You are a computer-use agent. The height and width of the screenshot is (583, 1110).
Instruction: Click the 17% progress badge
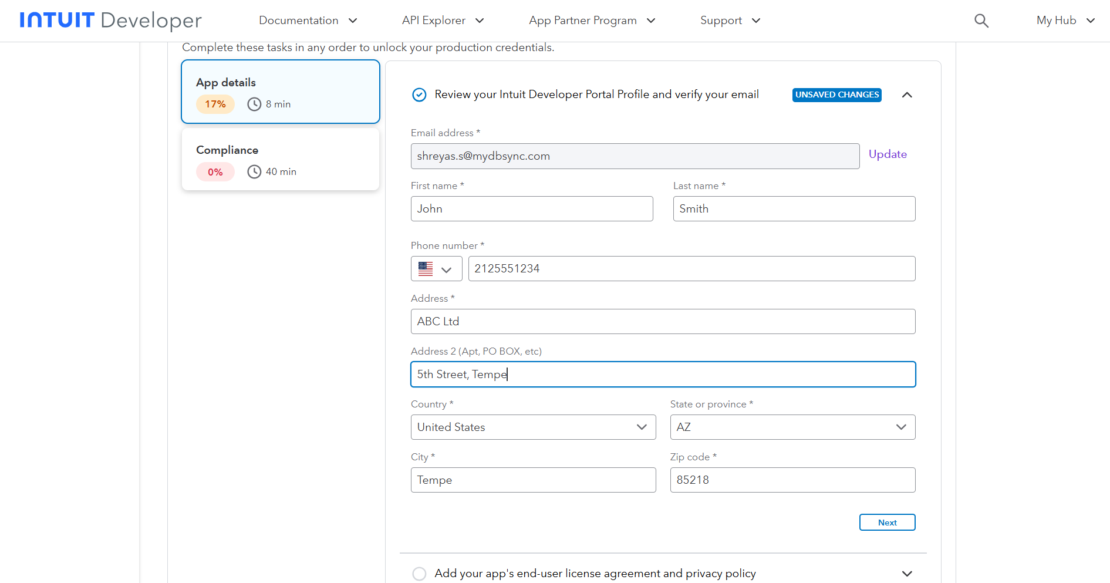tap(215, 104)
